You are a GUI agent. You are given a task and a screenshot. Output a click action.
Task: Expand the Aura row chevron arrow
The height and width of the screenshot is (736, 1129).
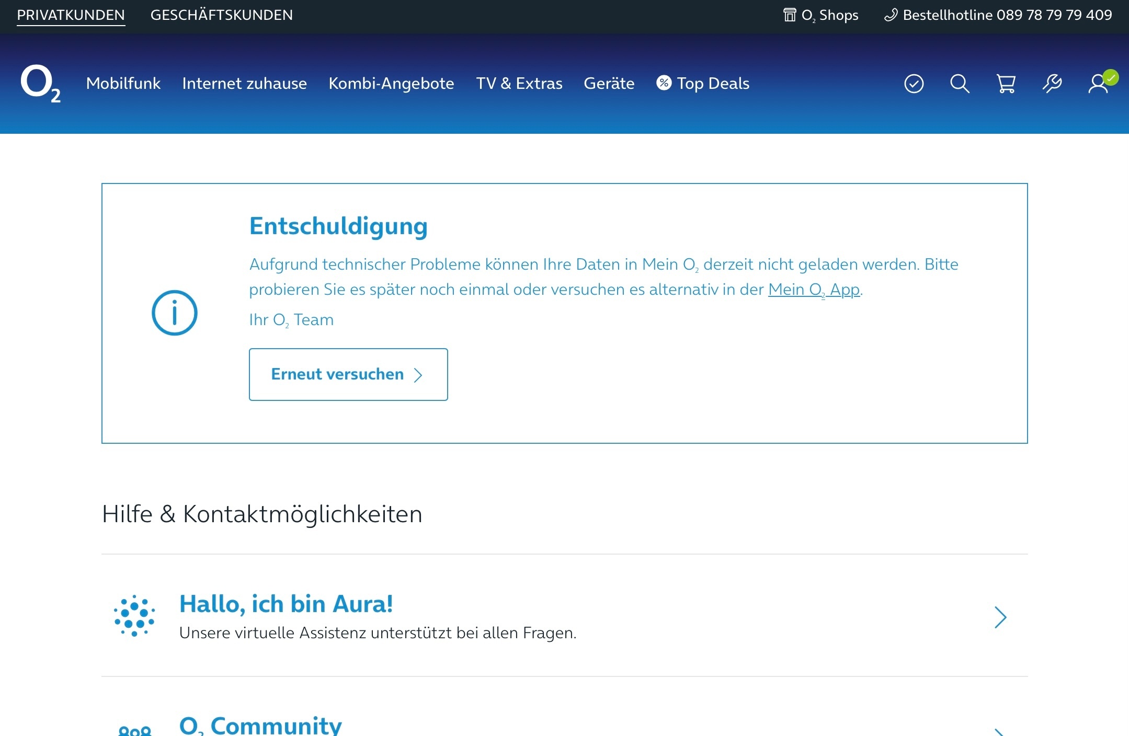point(1000,617)
